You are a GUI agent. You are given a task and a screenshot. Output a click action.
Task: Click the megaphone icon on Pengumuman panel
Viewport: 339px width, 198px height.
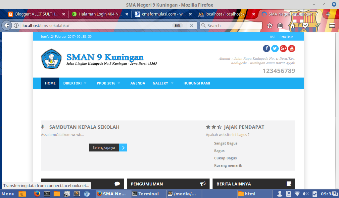(x=203, y=184)
